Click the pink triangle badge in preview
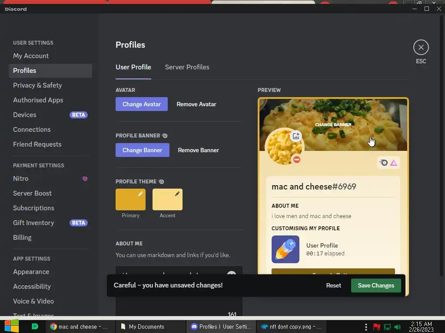 tap(394, 163)
